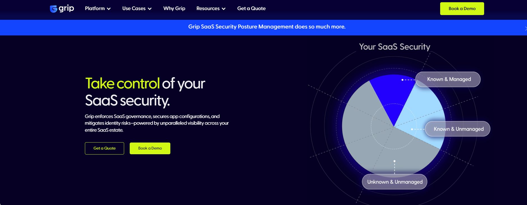Viewport: 527px width, 205px height.
Task: Expand the Use Cases dropdown arrow
Action: click(x=150, y=9)
